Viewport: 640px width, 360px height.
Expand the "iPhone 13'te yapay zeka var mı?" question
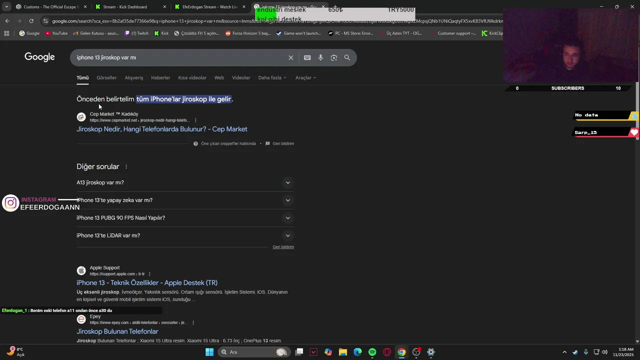tap(185, 200)
